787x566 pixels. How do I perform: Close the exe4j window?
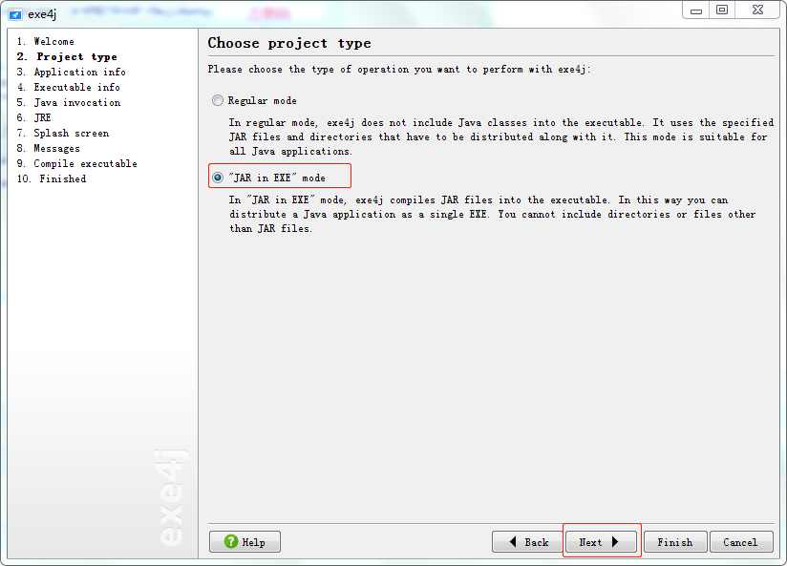coord(758,10)
